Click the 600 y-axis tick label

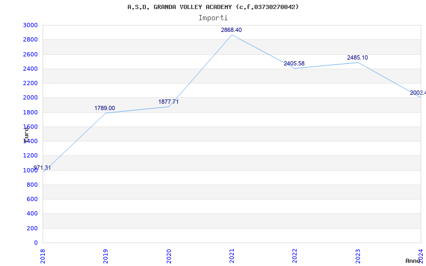click(32, 199)
